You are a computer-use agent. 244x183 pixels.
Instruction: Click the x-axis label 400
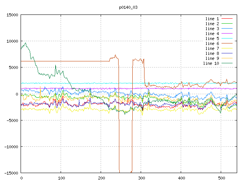tap(181, 178)
